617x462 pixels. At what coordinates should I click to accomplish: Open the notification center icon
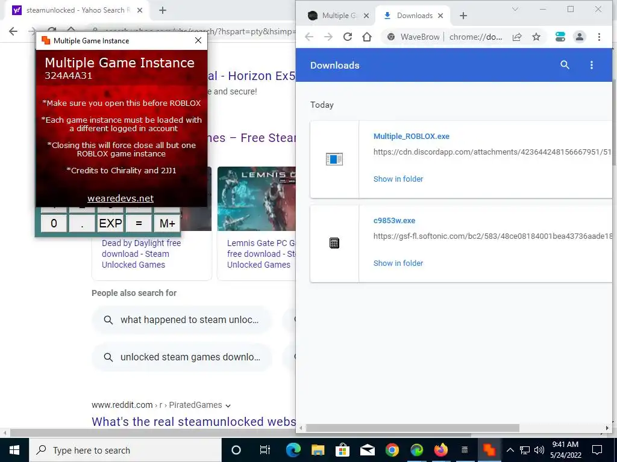597,450
